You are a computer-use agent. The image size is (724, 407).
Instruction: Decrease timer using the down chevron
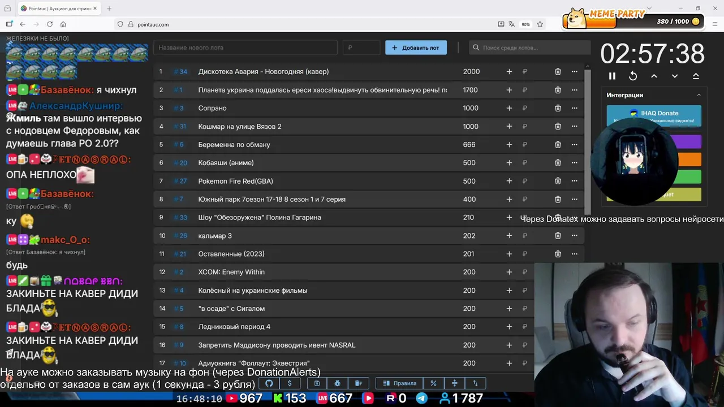[x=675, y=76]
